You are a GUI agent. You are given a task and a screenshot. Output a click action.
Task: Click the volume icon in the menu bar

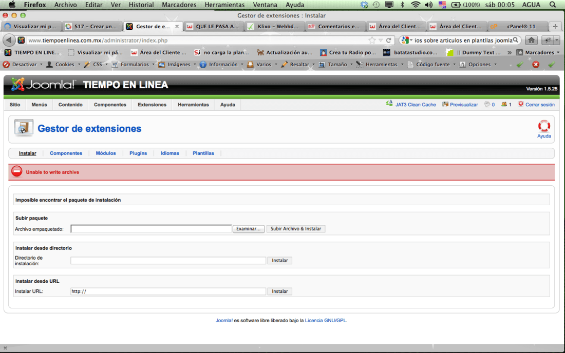pyautogui.click(x=428, y=5)
